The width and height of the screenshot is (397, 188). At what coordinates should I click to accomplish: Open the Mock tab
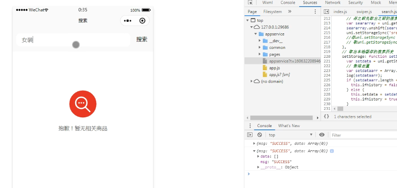pyautogui.click(x=376, y=3)
